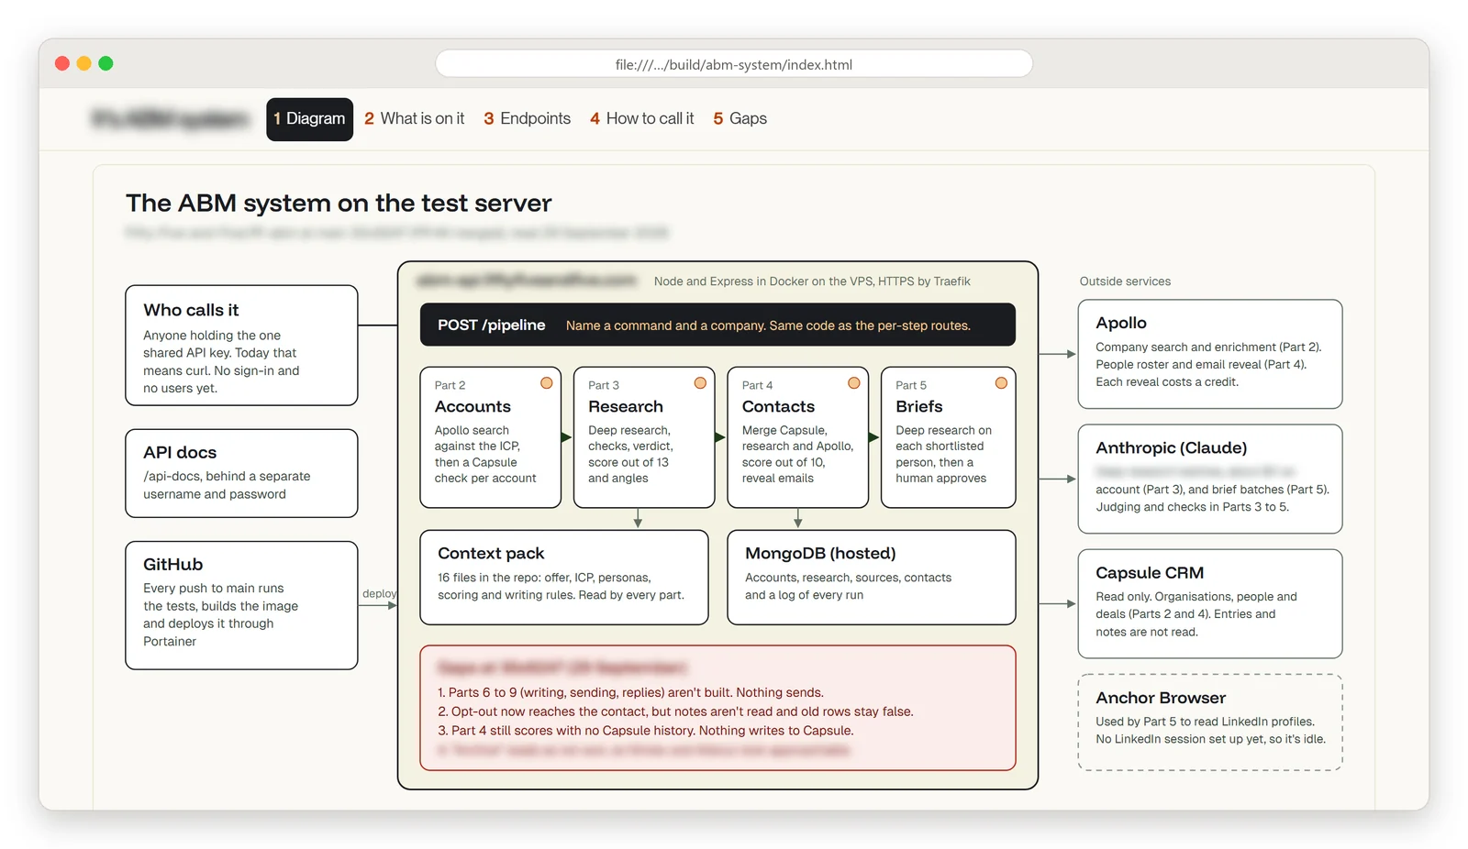Select the Anthropic (Claude) service card
Image resolution: width=1468 pixels, height=849 pixels.
click(x=1210, y=479)
